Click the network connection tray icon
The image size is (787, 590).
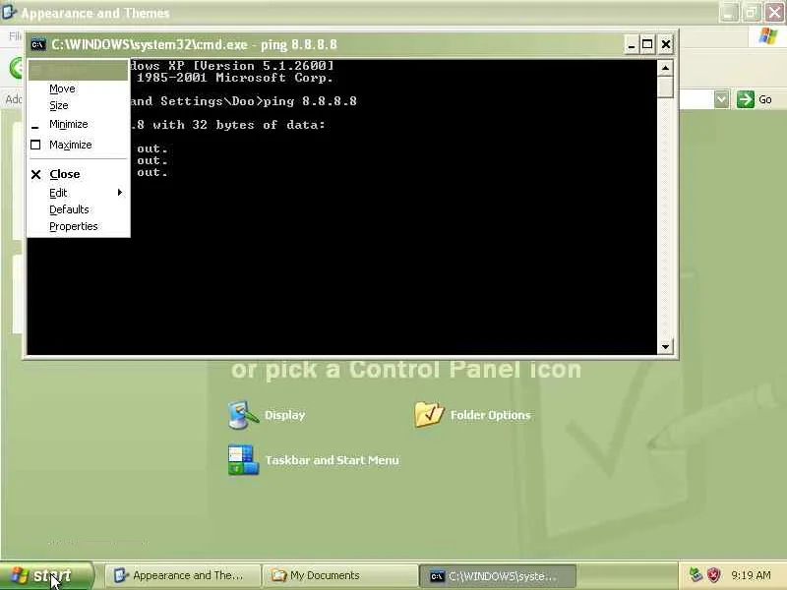pos(696,575)
